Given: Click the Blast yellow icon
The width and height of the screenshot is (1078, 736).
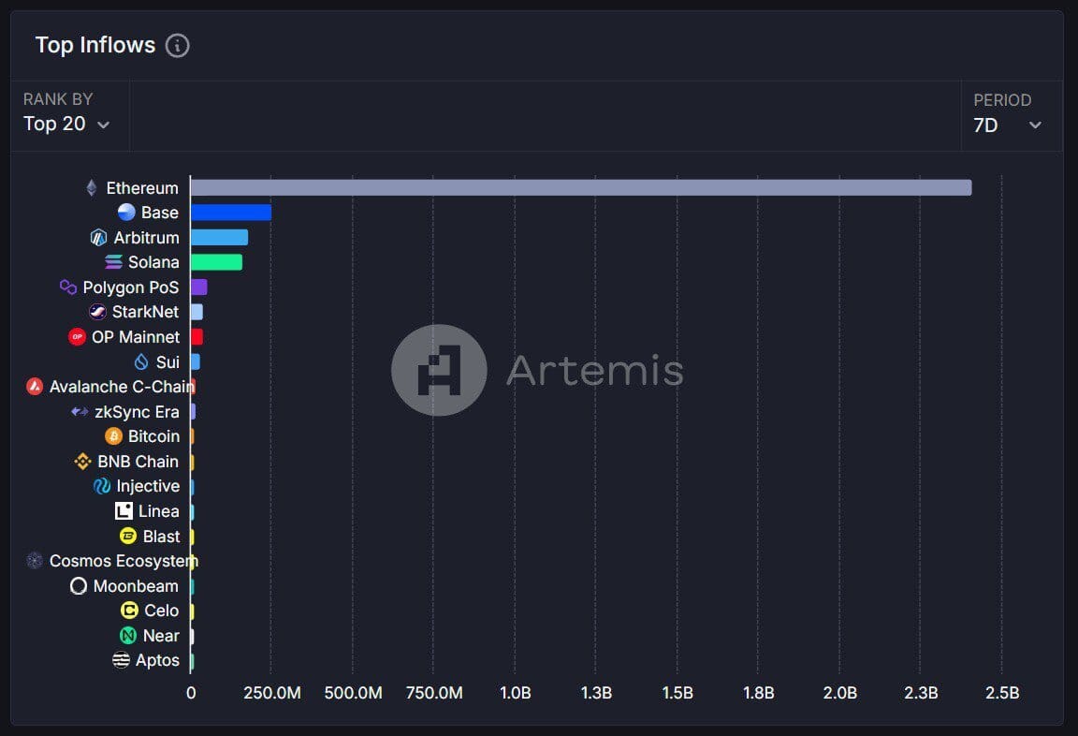Looking at the screenshot, I should (x=128, y=536).
